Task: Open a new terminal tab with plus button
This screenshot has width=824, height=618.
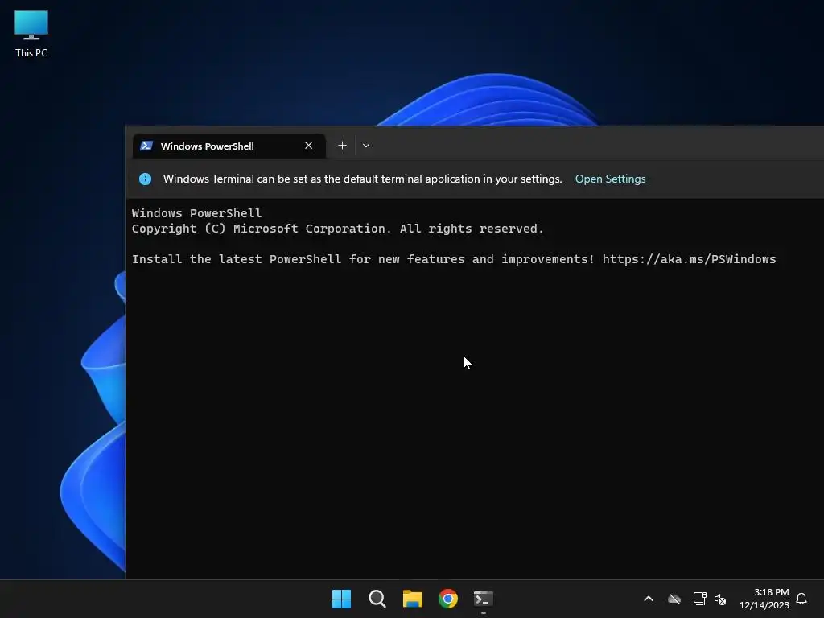Action: (342, 146)
